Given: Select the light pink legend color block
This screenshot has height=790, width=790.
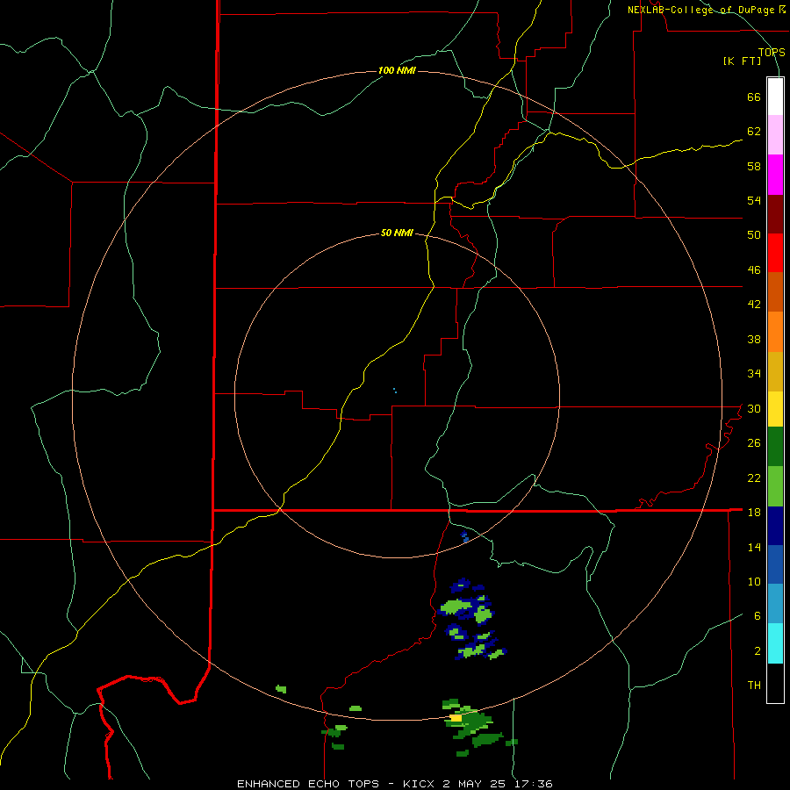Looking at the screenshot, I should pyautogui.click(x=775, y=134).
